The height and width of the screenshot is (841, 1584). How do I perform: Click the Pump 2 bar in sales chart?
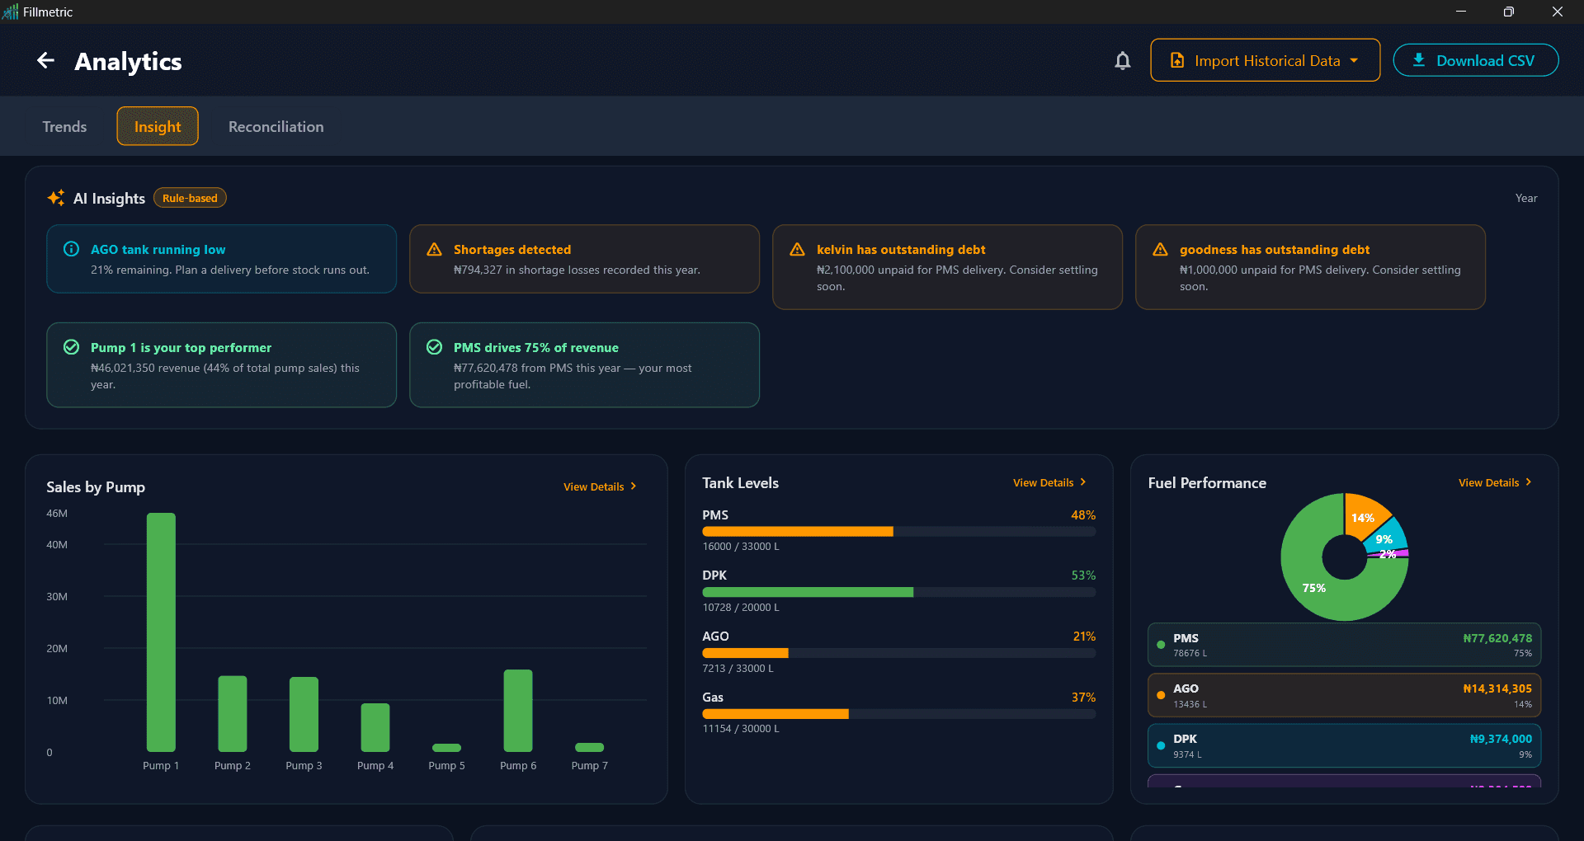pos(233,714)
